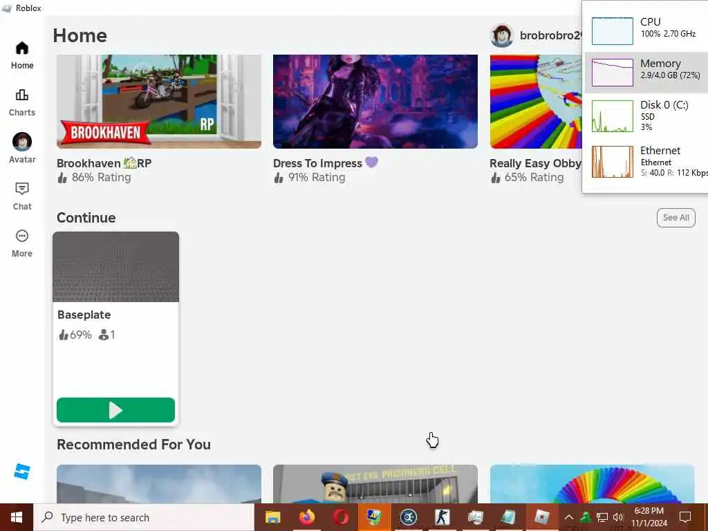Click the 65% Rating text
The image size is (708, 531).
point(534,178)
